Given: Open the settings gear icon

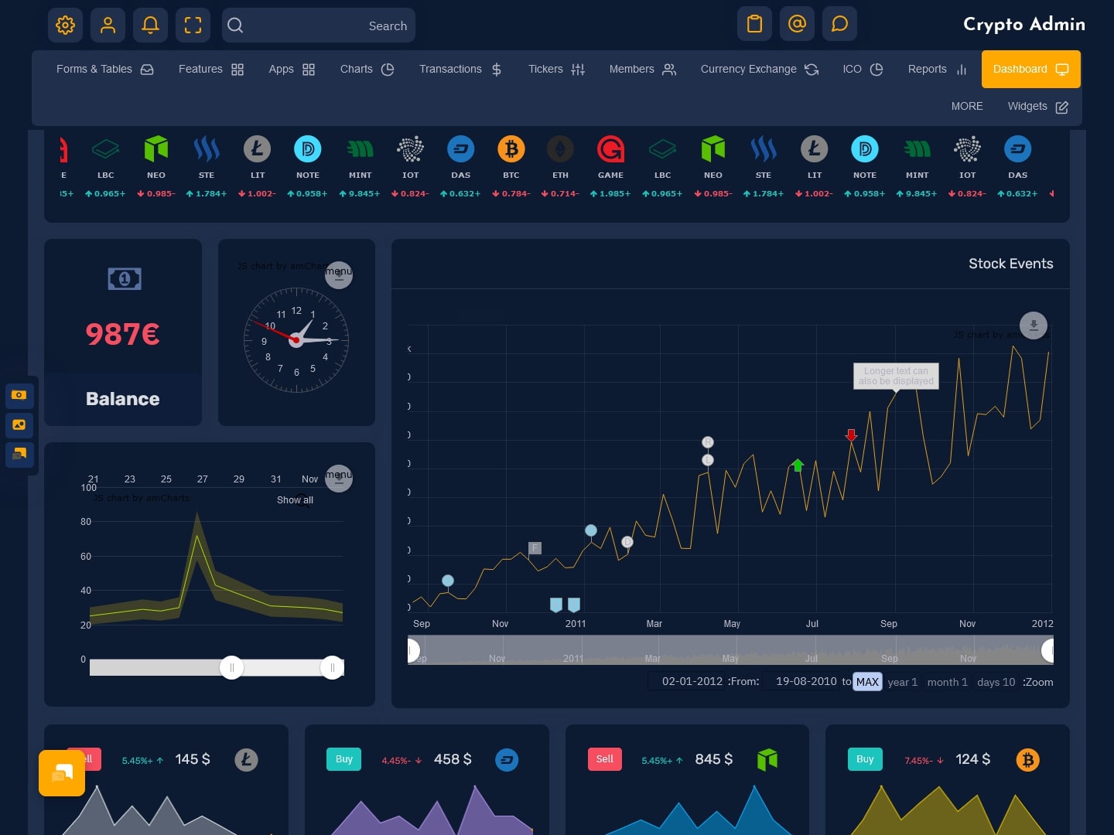Looking at the screenshot, I should [x=65, y=25].
